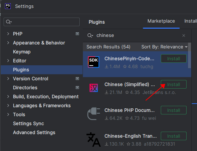197x151 pixels.
Task: Select the ChinesePinyin-Code... plugin title
Action: [129, 59]
